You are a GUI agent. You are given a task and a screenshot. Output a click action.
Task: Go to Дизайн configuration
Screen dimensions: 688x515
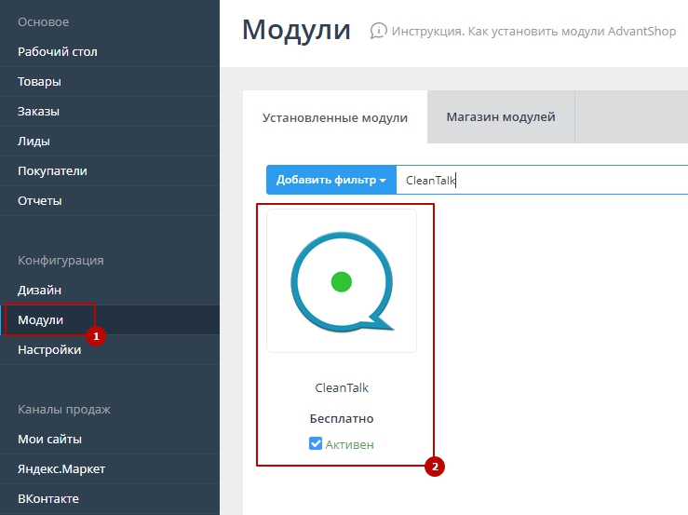coord(40,290)
